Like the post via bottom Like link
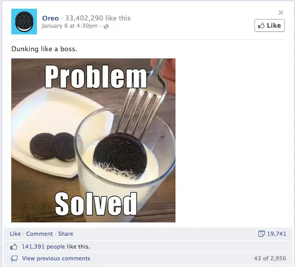The width and height of the screenshot is (295, 267). click(15, 234)
